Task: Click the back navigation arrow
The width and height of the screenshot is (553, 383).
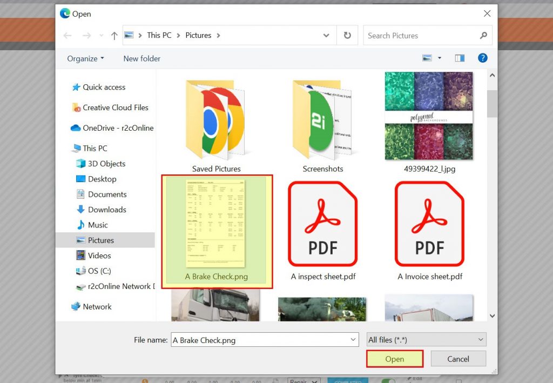Action: [x=67, y=35]
